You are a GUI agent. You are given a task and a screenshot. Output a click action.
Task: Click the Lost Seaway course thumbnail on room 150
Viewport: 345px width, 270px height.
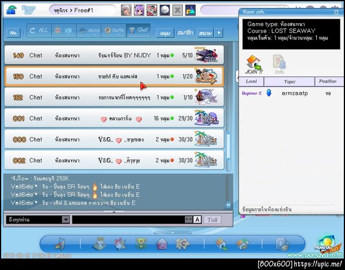tap(206, 76)
